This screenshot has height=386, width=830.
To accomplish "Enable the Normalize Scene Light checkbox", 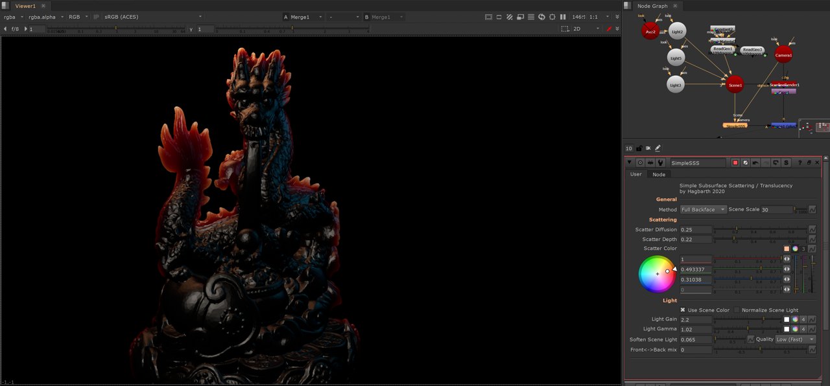I will [737, 310].
